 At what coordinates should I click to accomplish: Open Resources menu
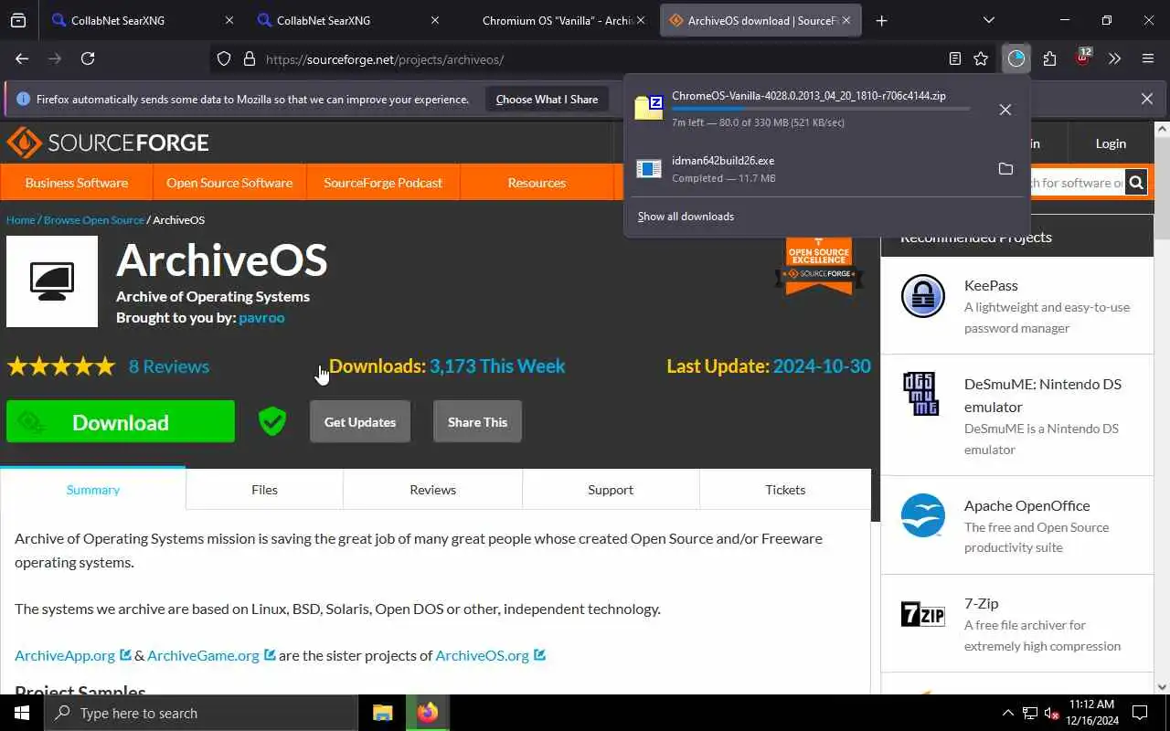[x=537, y=183]
